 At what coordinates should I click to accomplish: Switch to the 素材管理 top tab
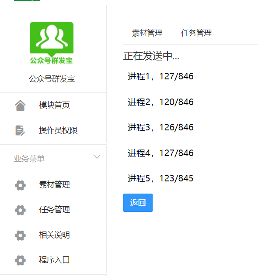click(x=147, y=33)
